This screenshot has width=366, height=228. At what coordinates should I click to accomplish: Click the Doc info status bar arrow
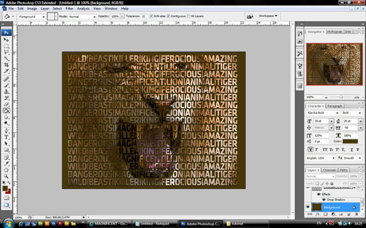click(84, 217)
